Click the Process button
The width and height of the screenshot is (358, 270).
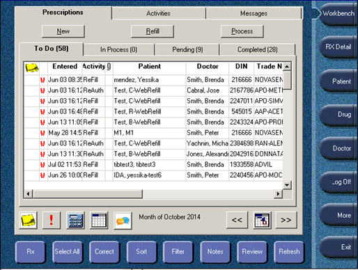(x=242, y=31)
